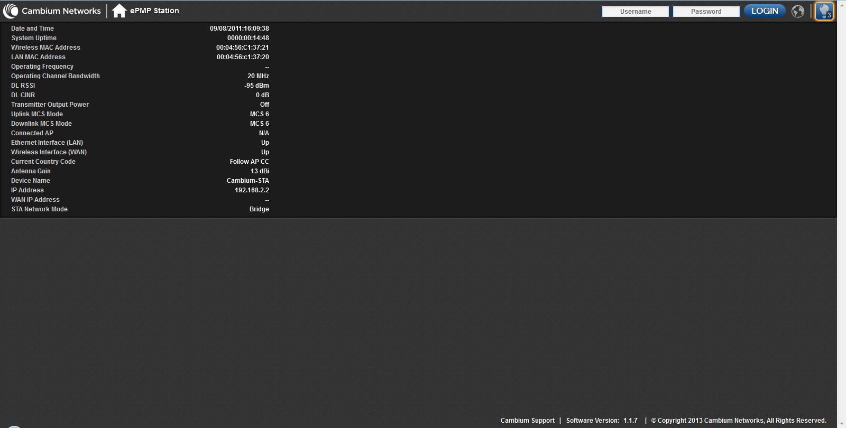Image resolution: width=846 pixels, height=428 pixels.
Task: Click the Date and Time value
Action: 239,29
